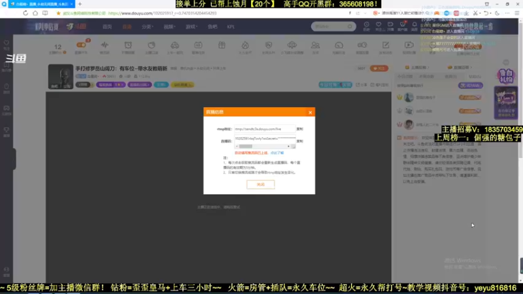
Task: Open the blue 点此了解 link
Action: [277, 153]
